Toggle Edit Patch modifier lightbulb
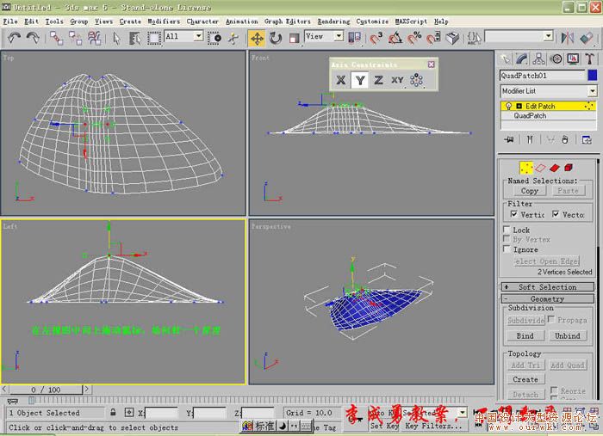 pyautogui.click(x=508, y=106)
